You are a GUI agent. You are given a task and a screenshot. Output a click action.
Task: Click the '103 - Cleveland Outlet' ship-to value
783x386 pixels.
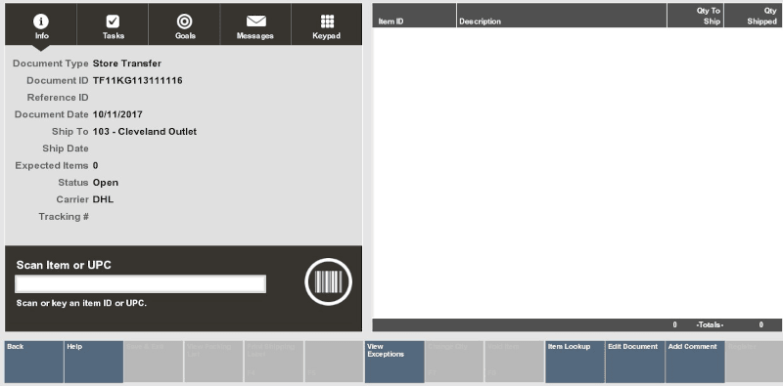tap(145, 132)
